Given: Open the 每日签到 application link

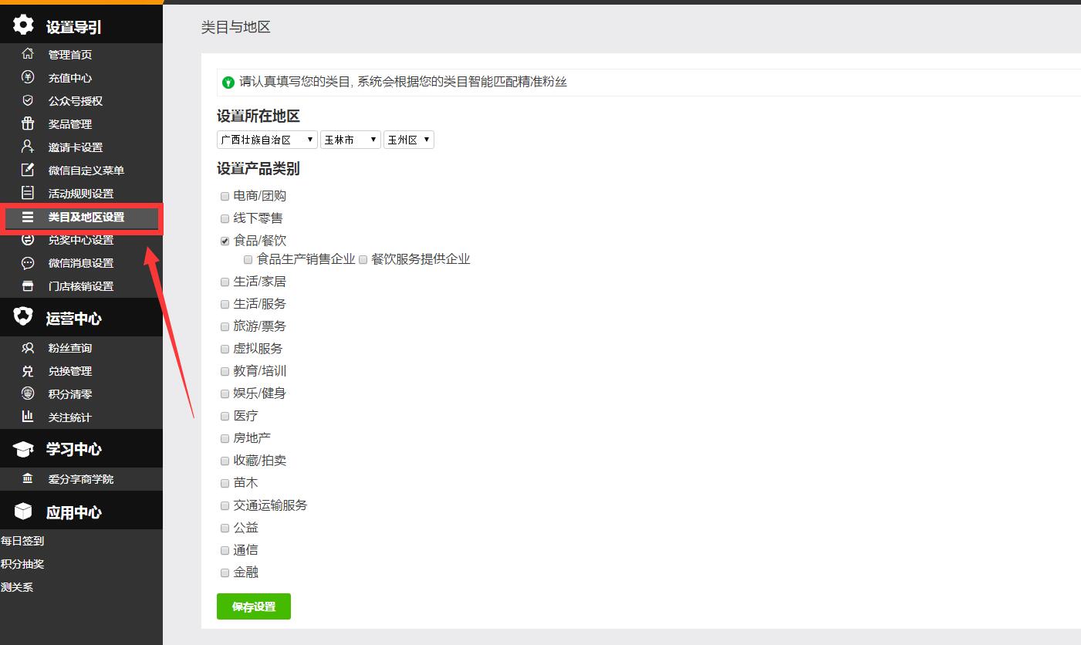Looking at the screenshot, I should [x=22, y=541].
